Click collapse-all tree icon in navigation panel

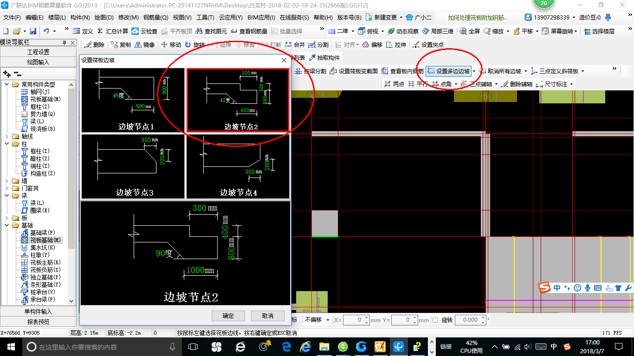(18, 74)
